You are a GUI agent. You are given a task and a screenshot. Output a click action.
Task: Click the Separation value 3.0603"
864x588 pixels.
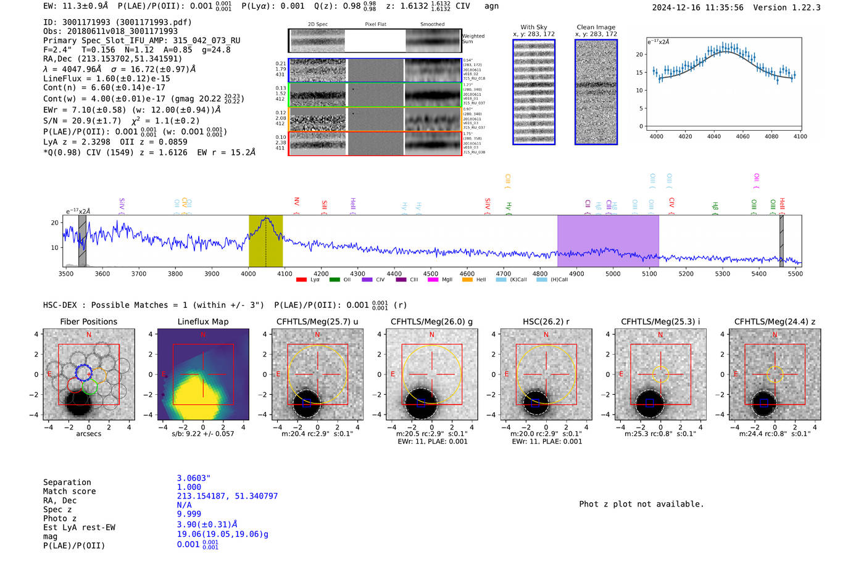click(194, 478)
